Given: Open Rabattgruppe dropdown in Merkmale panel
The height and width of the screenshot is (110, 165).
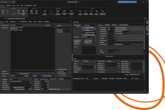Looking at the screenshot, I should (x=111, y=30).
